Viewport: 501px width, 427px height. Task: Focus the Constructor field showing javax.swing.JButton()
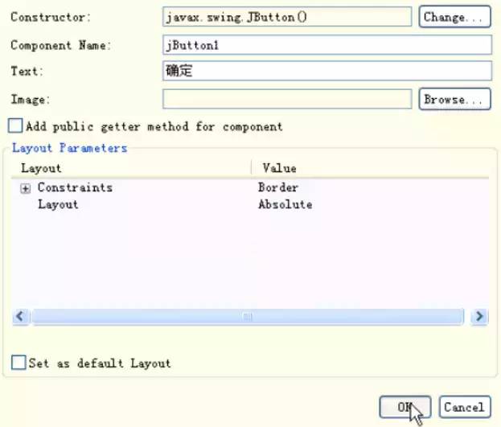click(x=287, y=17)
